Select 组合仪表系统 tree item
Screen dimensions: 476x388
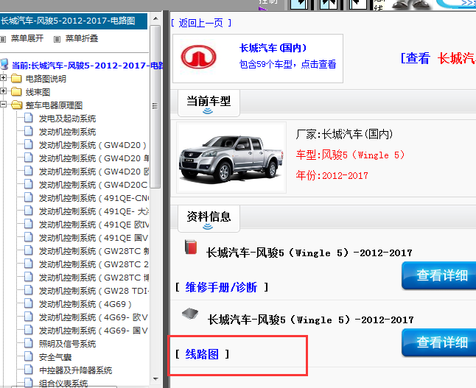[63, 384]
